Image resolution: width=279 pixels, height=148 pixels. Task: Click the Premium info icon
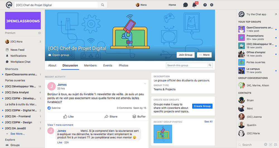click(40, 33)
